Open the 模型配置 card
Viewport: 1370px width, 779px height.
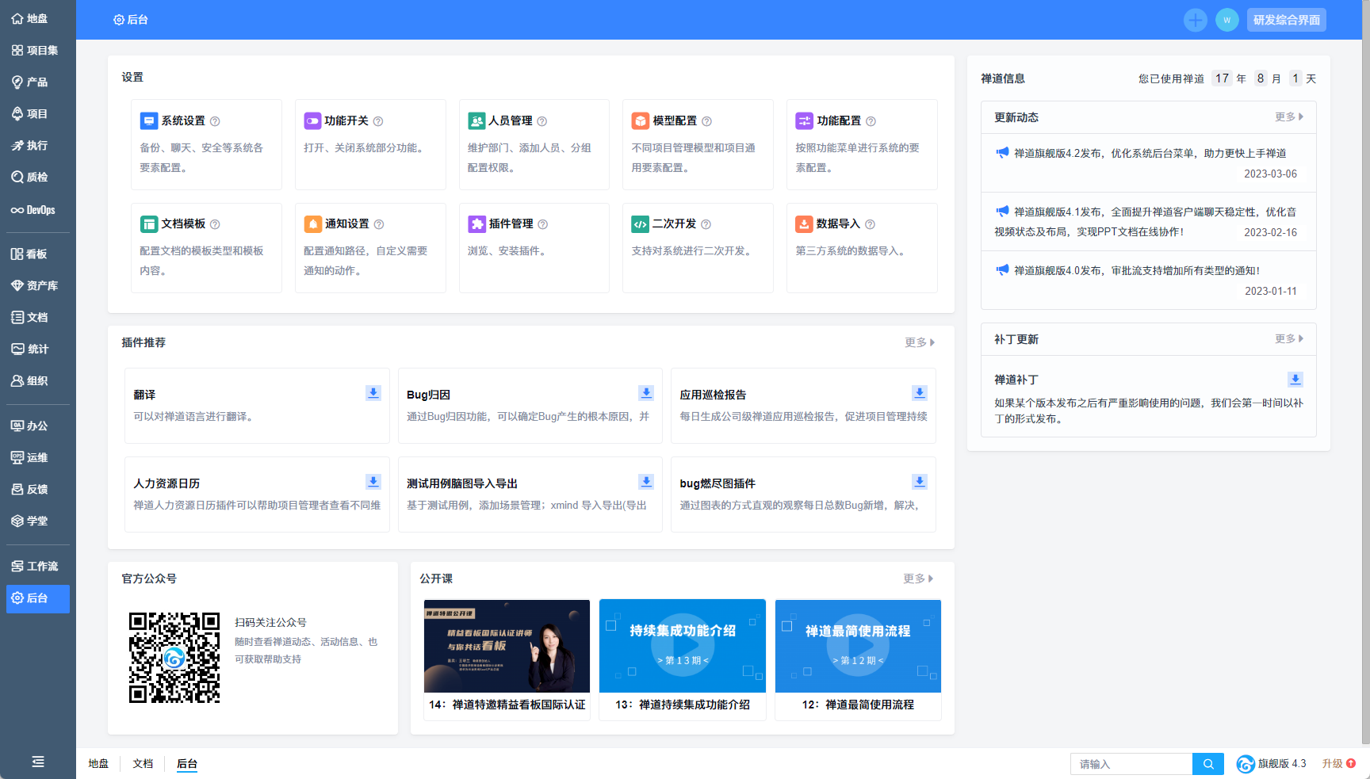698,144
